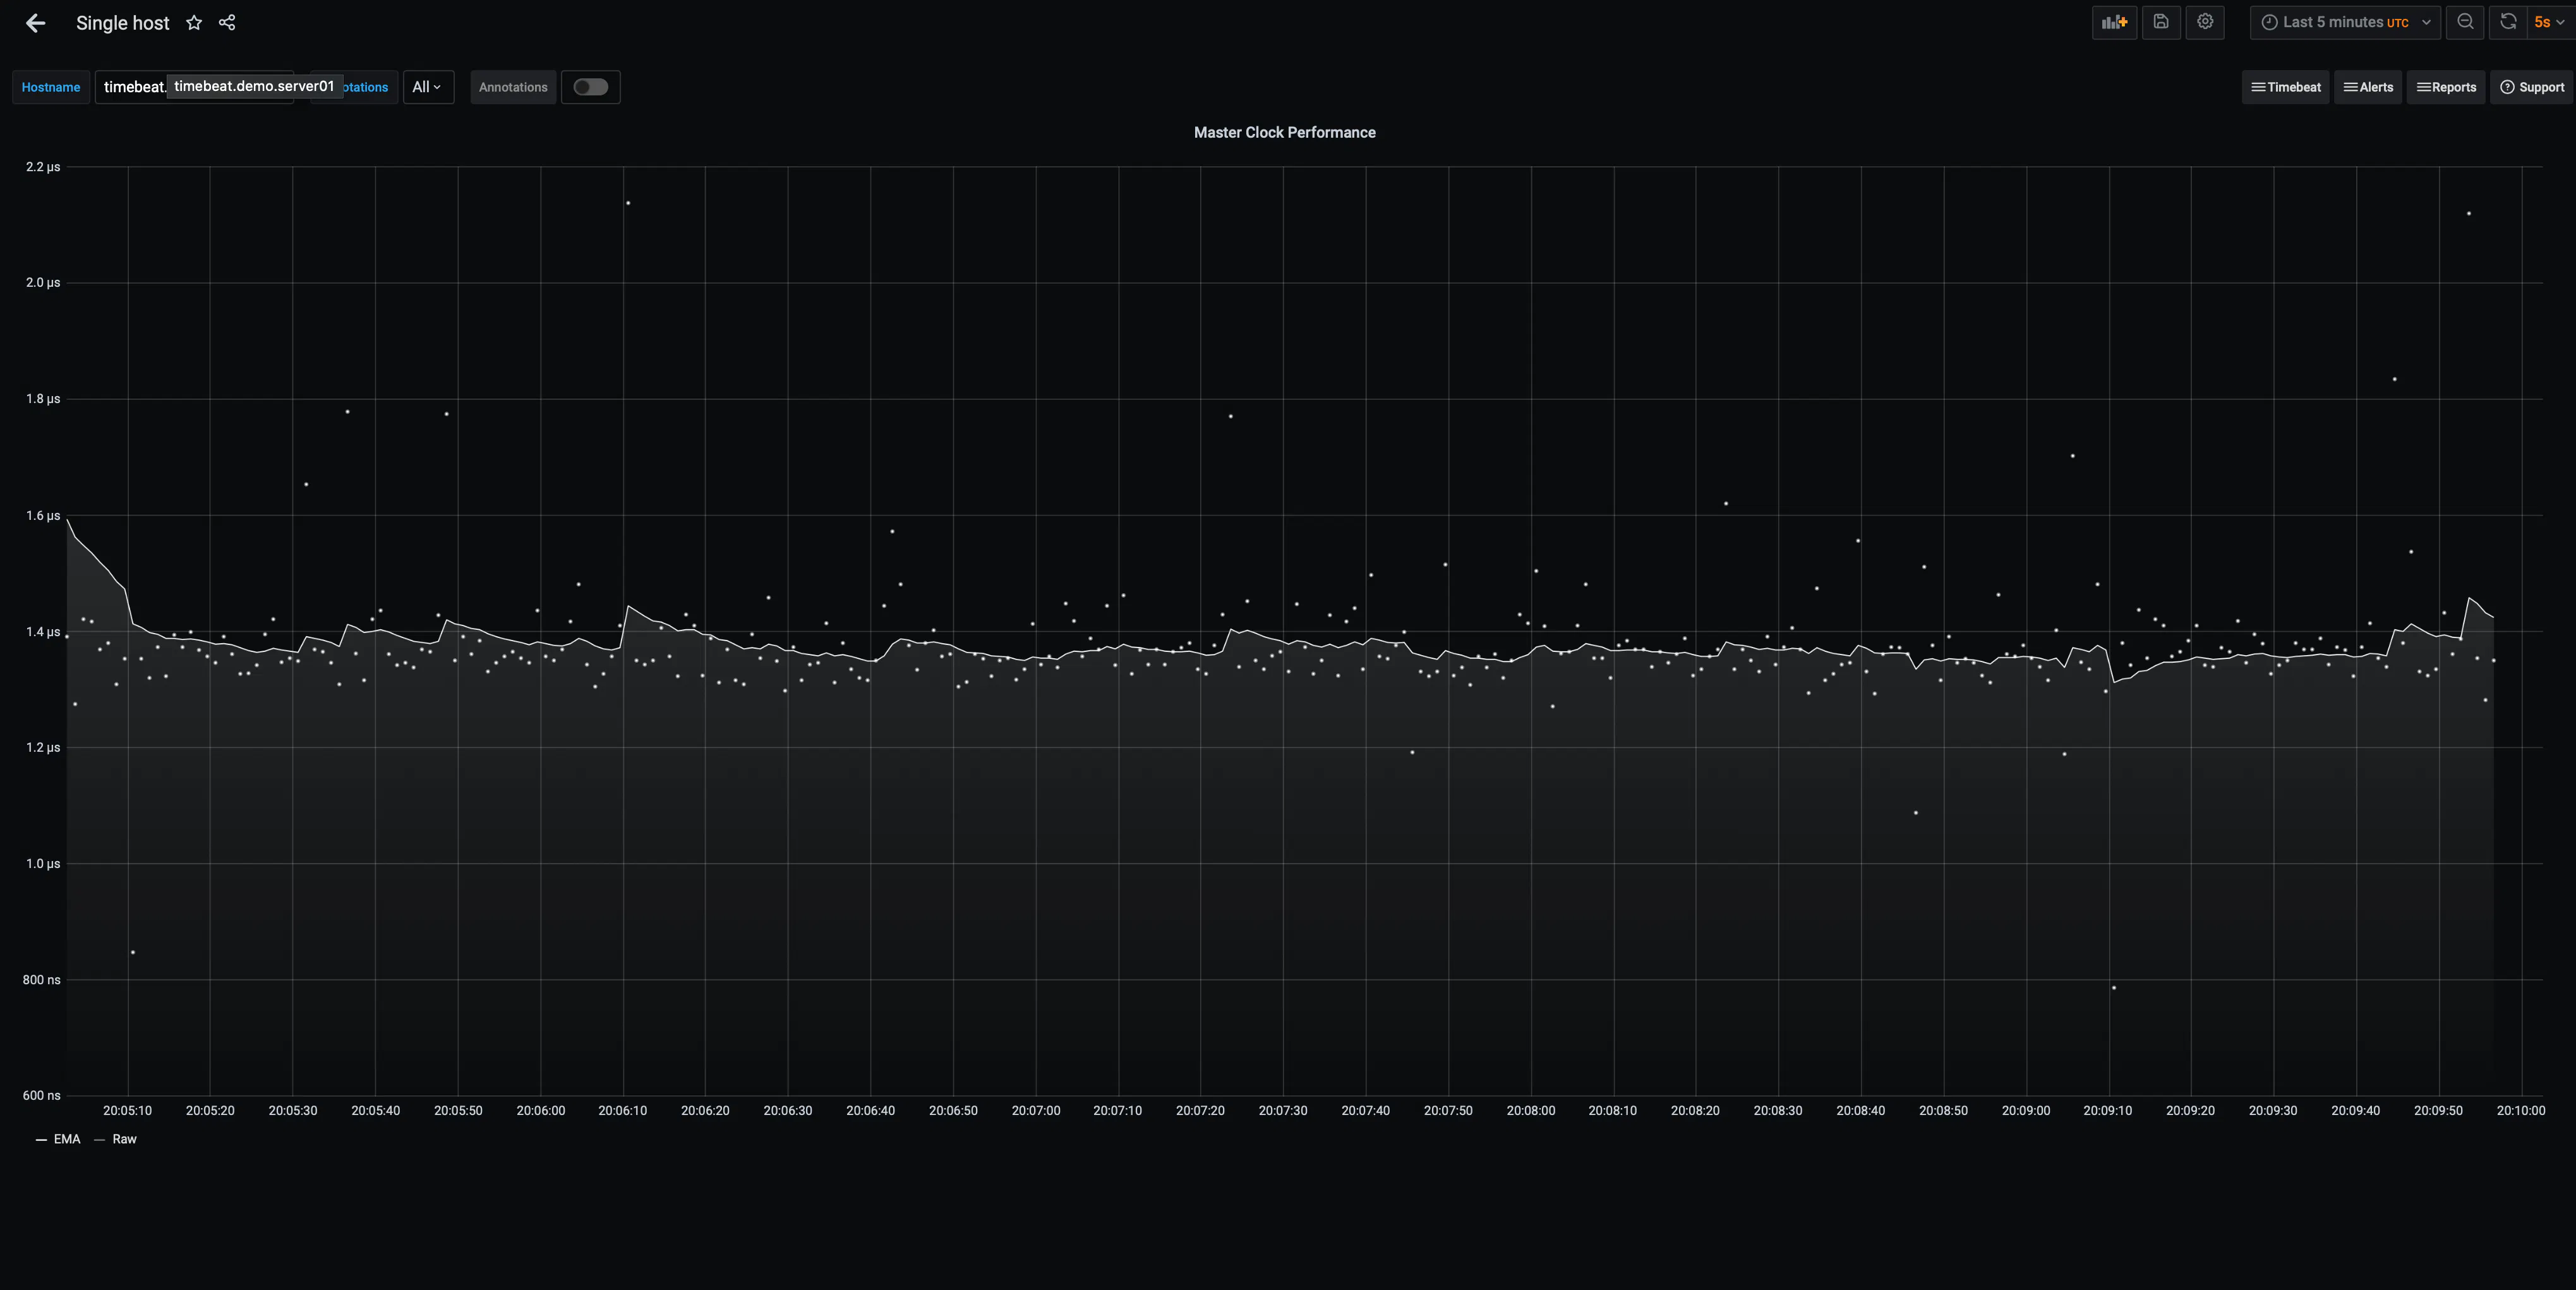
Task: Zoom out the time range
Action: coord(2465,22)
